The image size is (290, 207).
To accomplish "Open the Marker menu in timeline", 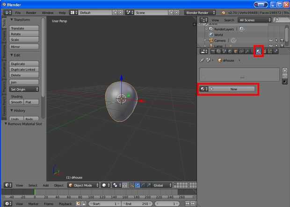I will [x=34, y=204].
